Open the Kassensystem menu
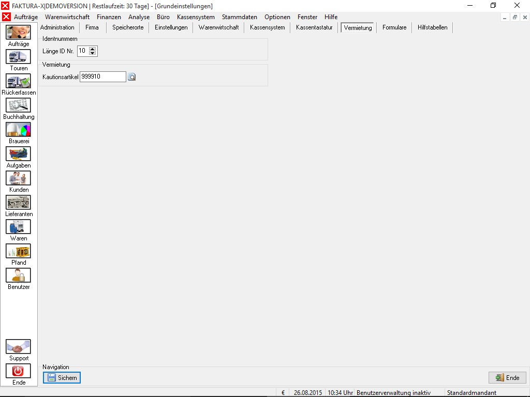Viewport: 530px width, 397px height. coord(196,17)
